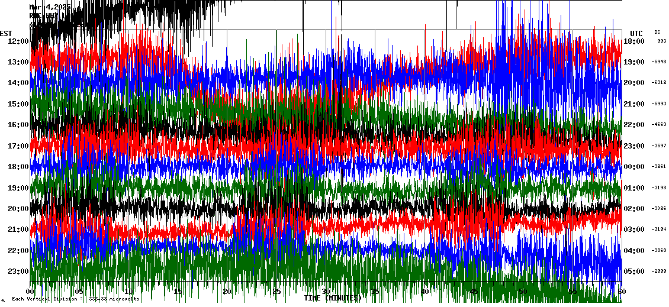Click the 25 minute axis marker

pos(276,291)
